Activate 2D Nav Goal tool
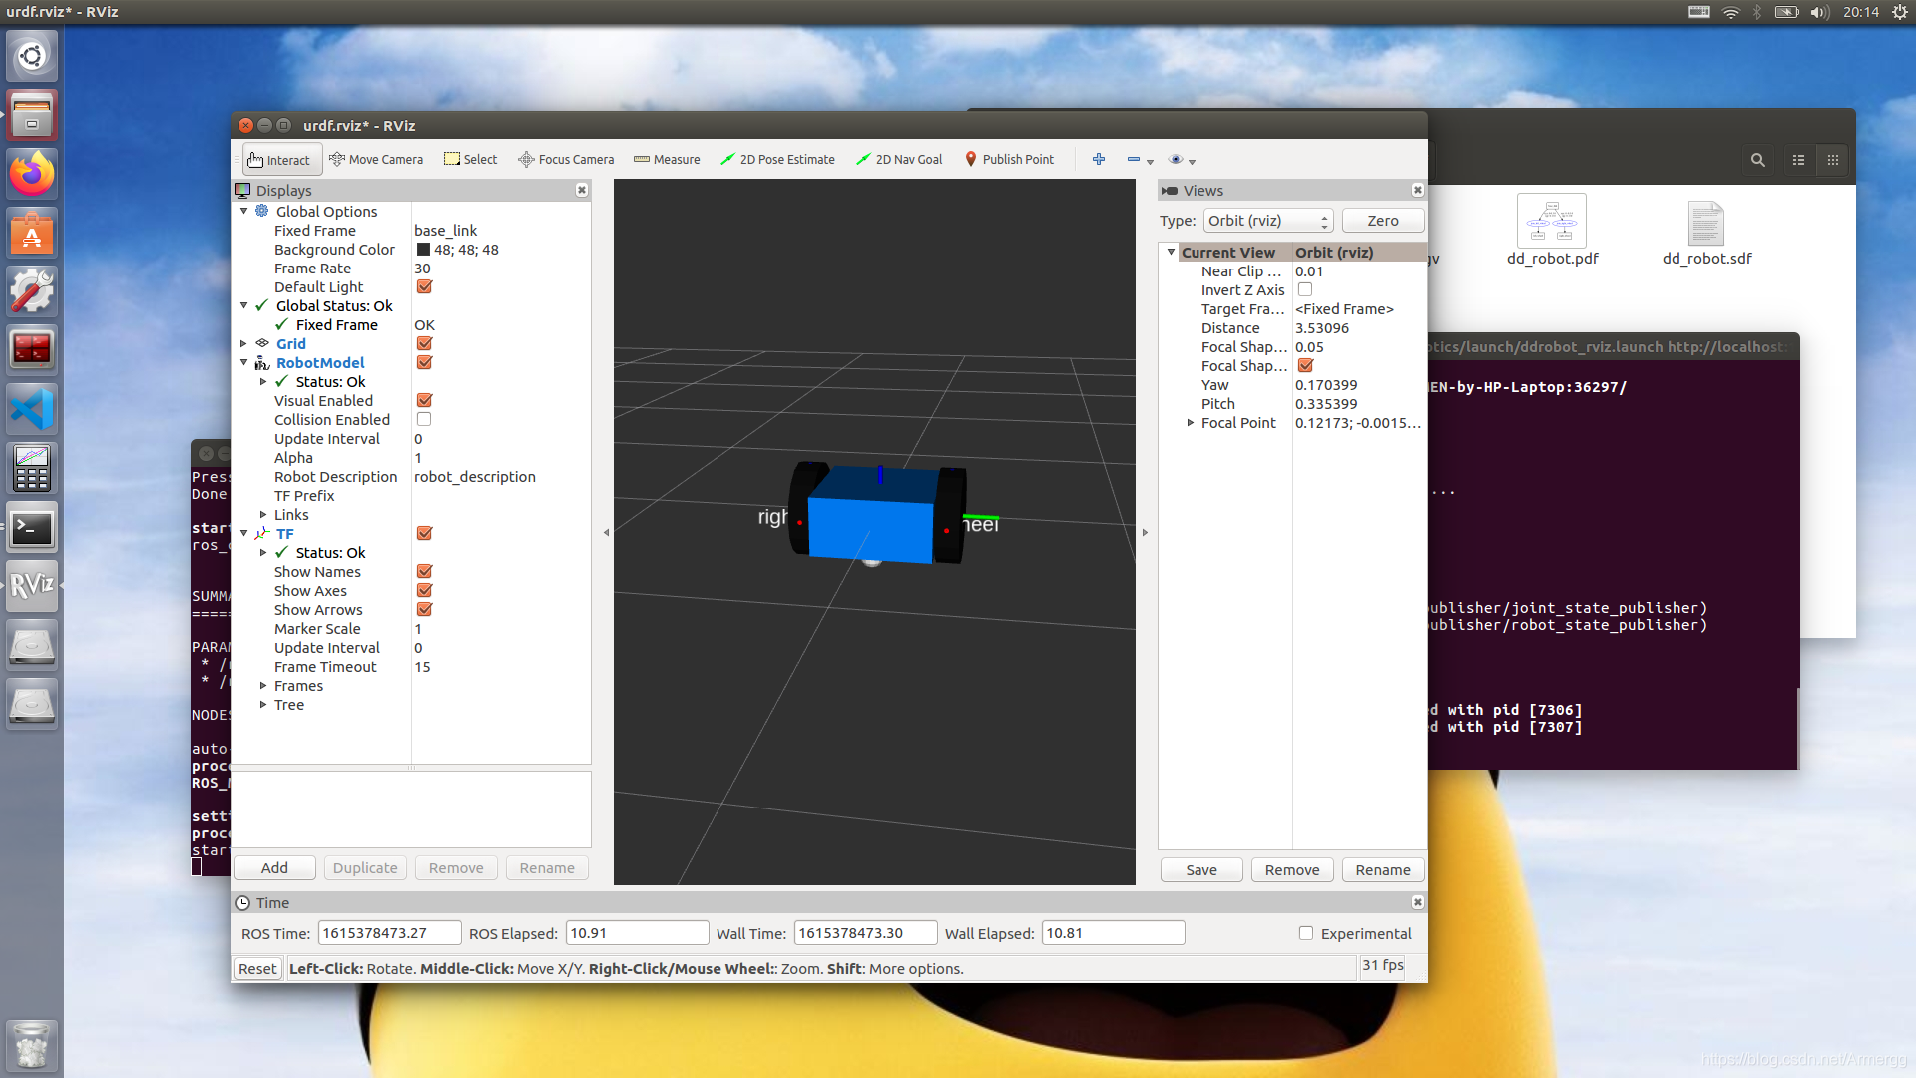 click(x=898, y=160)
